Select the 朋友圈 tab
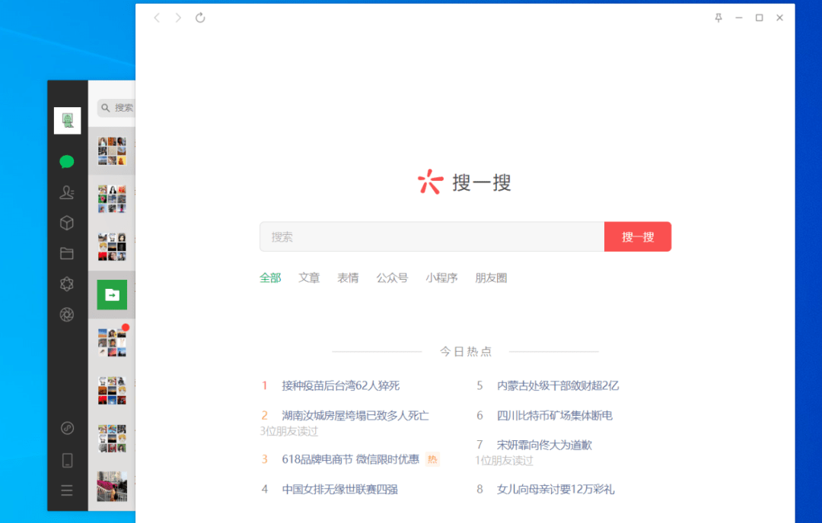This screenshot has height=523, width=822. 491,278
